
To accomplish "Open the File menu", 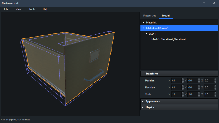I will click(x=6, y=9).
